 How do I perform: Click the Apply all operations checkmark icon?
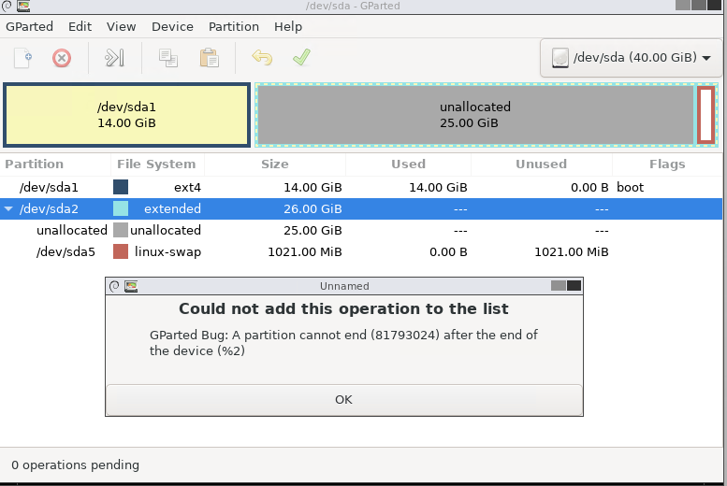point(301,57)
